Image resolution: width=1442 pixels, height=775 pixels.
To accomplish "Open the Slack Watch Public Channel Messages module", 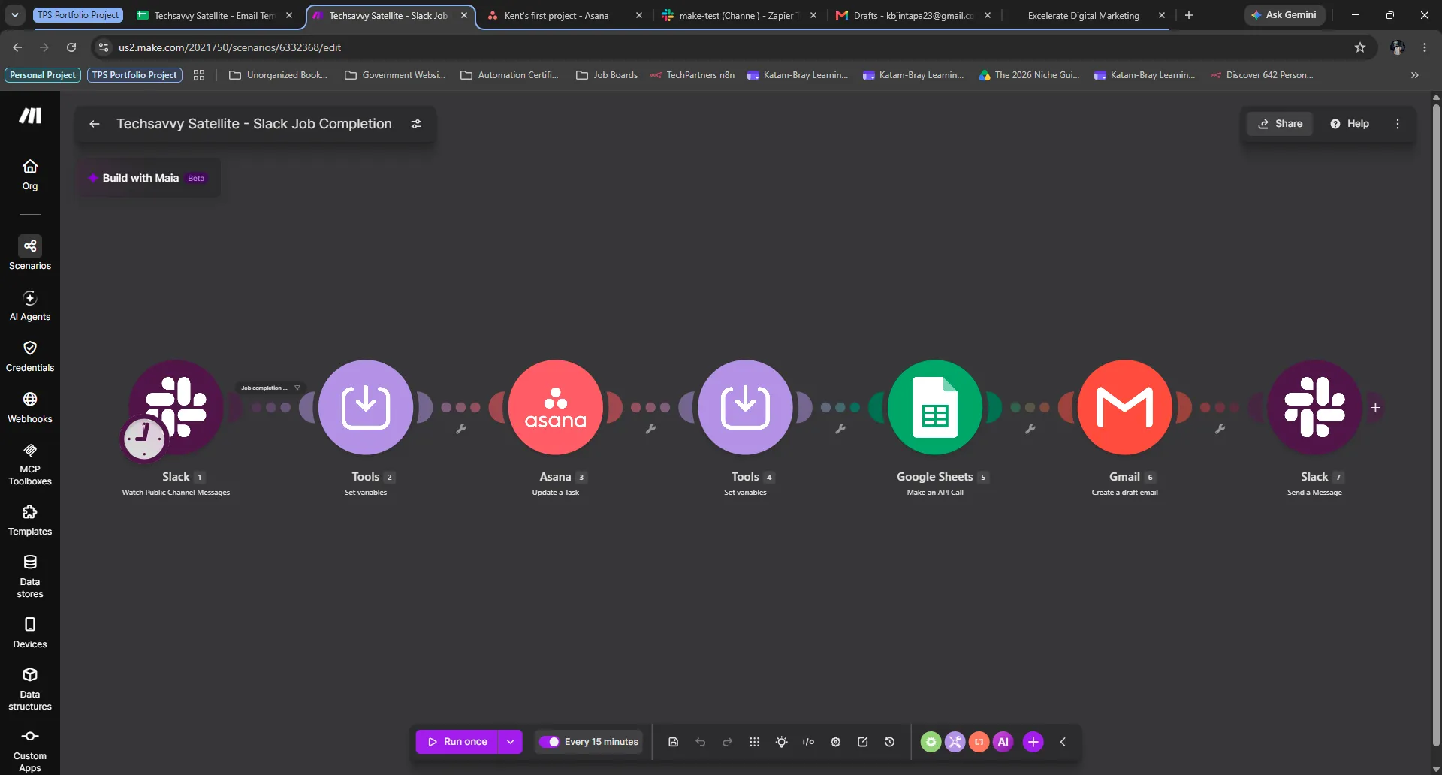I will pyautogui.click(x=176, y=407).
